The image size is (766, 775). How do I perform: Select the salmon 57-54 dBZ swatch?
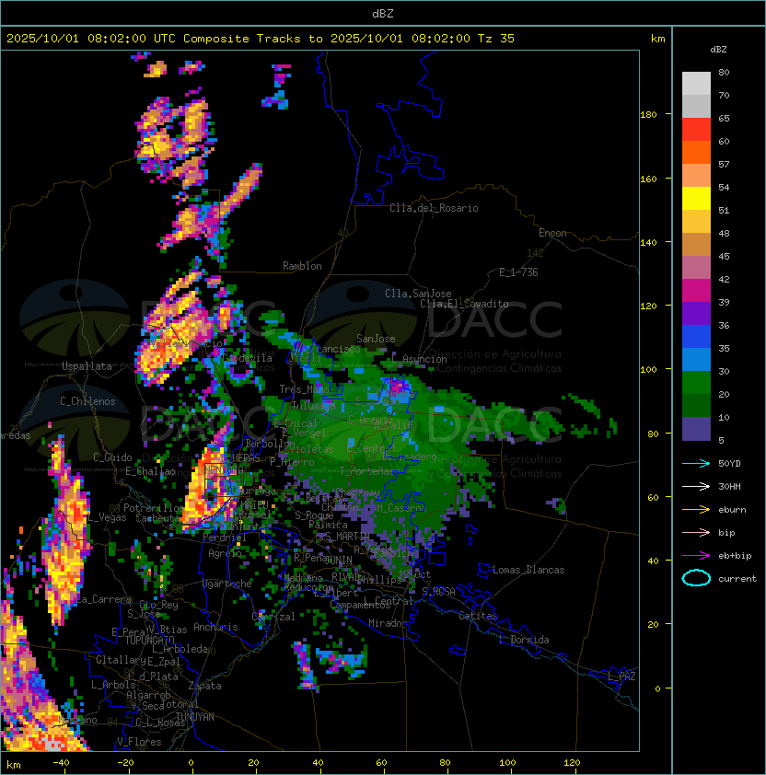pyautogui.click(x=696, y=176)
